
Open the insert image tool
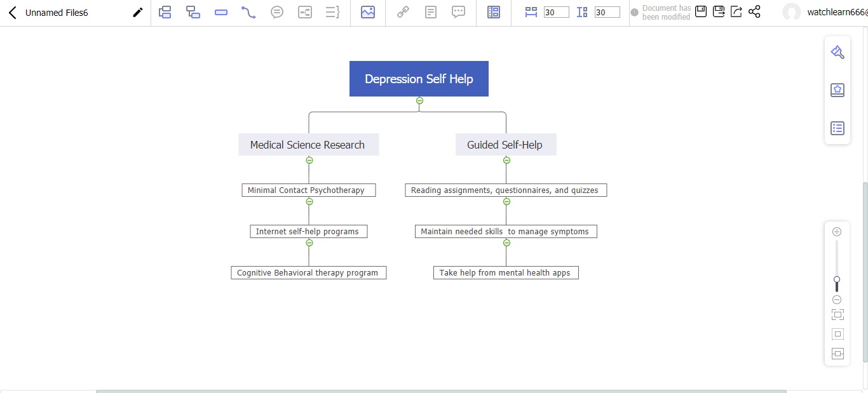pos(367,12)
